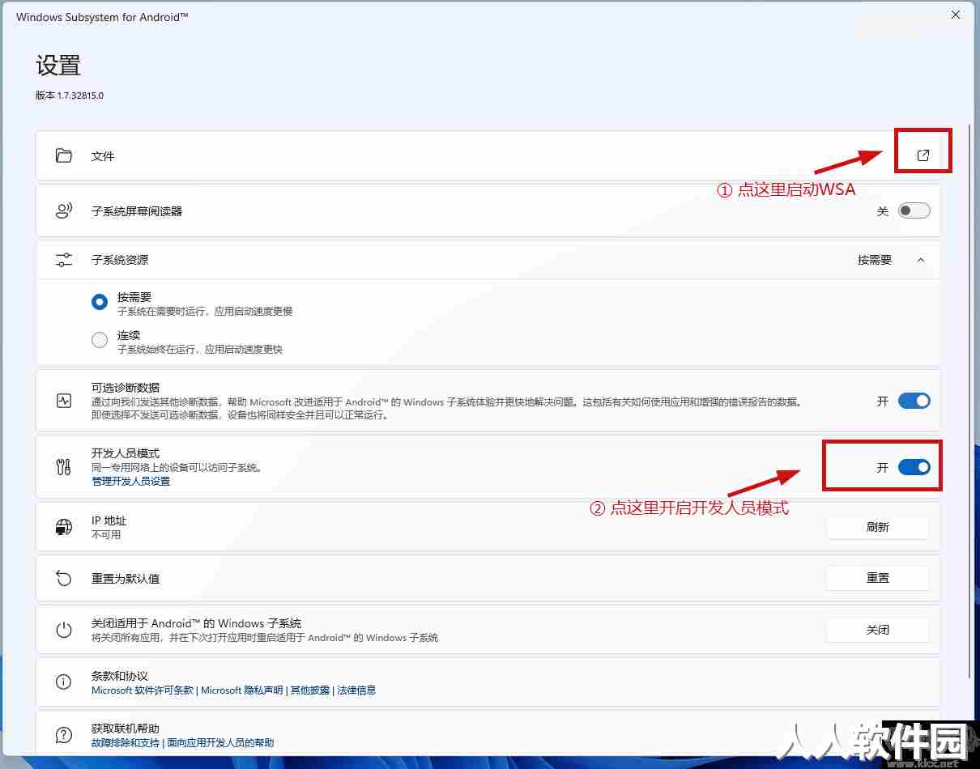Image resolution: width=980 pixels, height=769 pixels.
Task: Click the 重置为默认值 label
Action: (x=126, y=579)
